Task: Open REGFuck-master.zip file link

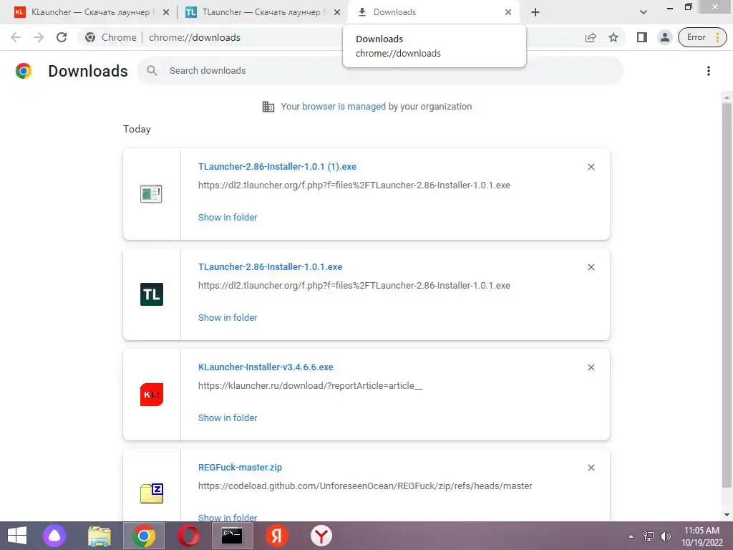Action: click(x=240, y=467)
